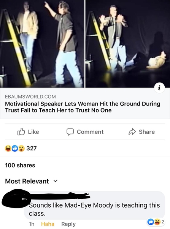
Task: Open the right image showing fallen woman
Action: pos(128,44)
